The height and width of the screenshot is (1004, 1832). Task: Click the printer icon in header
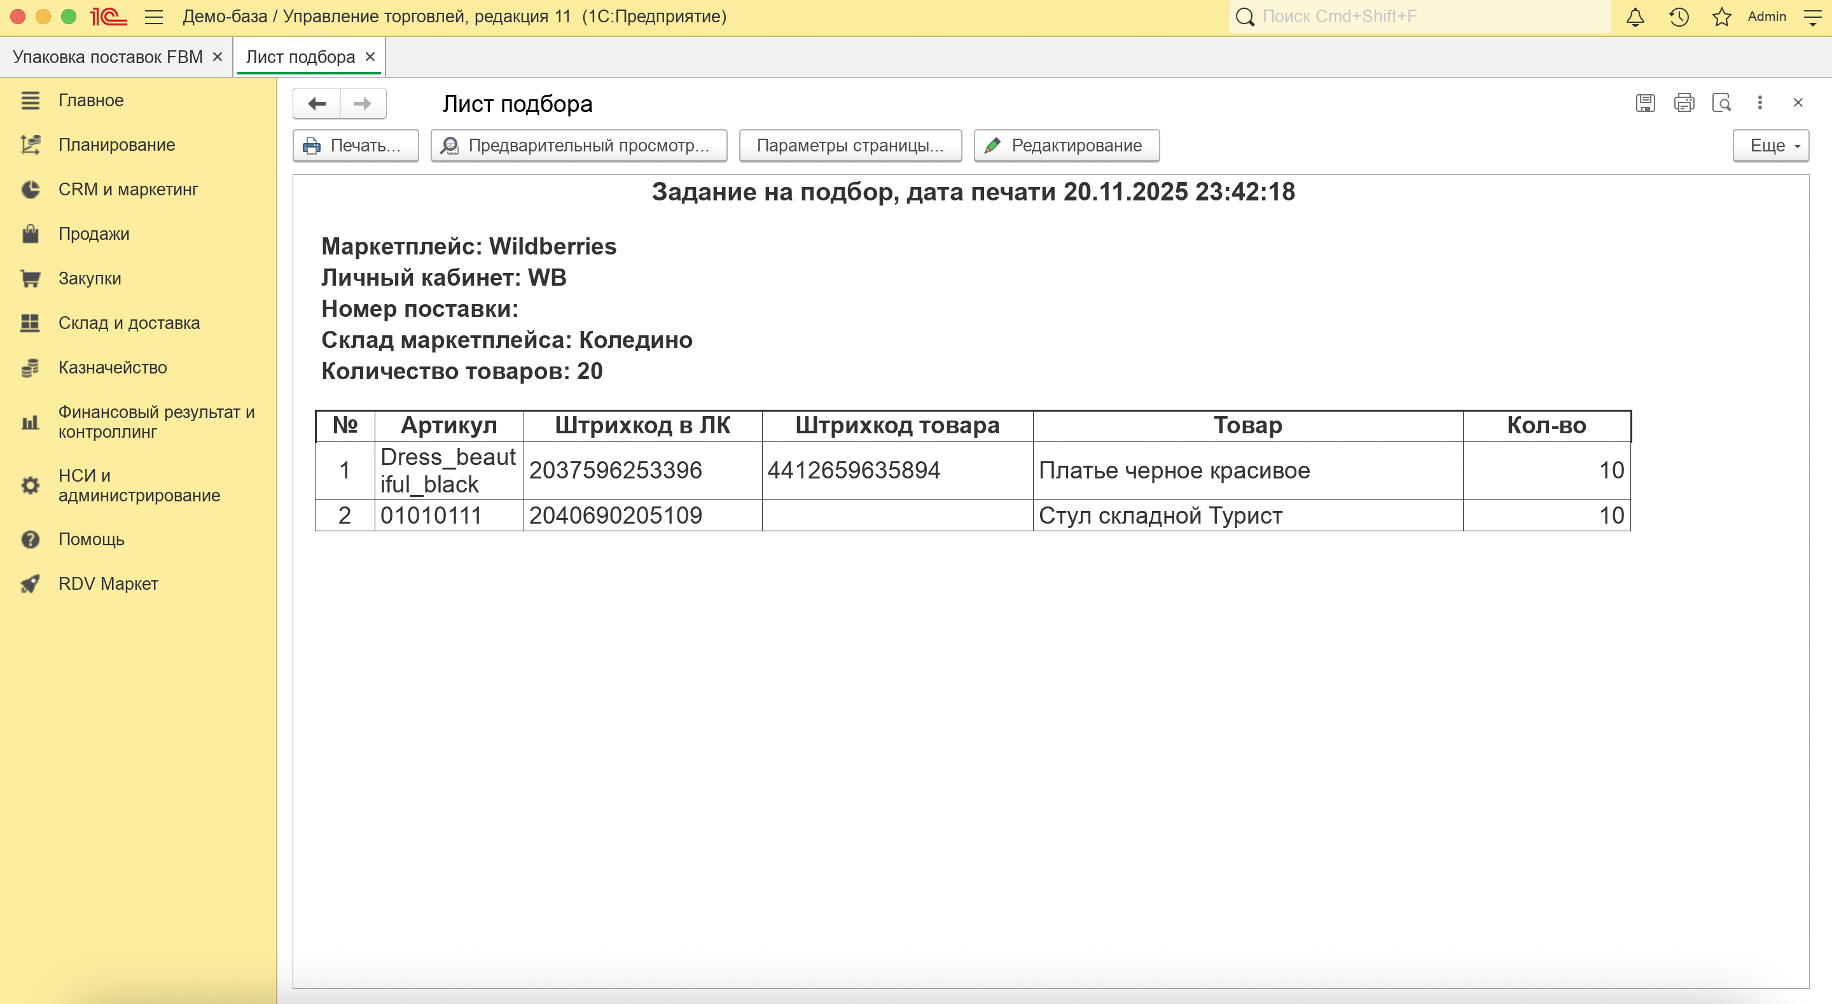click(x=1683, y=103)
